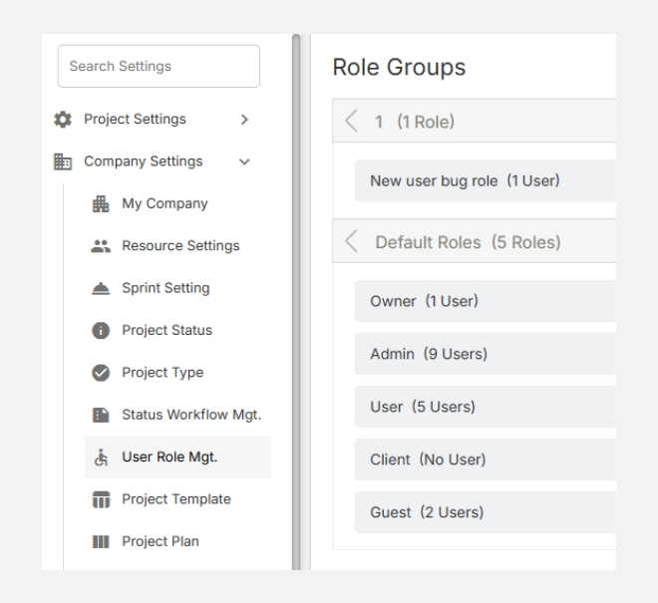Click the Resource Settings people icon
Image resolution: width=658 pixels, height=603 pixels.
[x=100, y=246]
